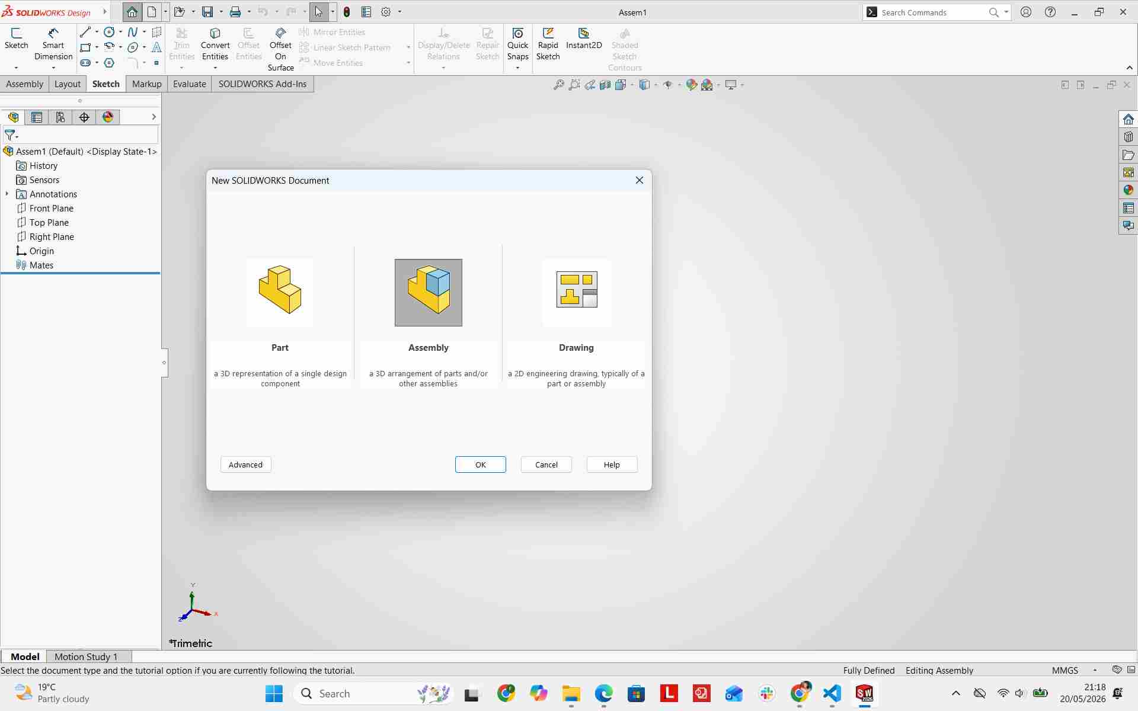Select the Corner Rectangle tool

point(85,47)
